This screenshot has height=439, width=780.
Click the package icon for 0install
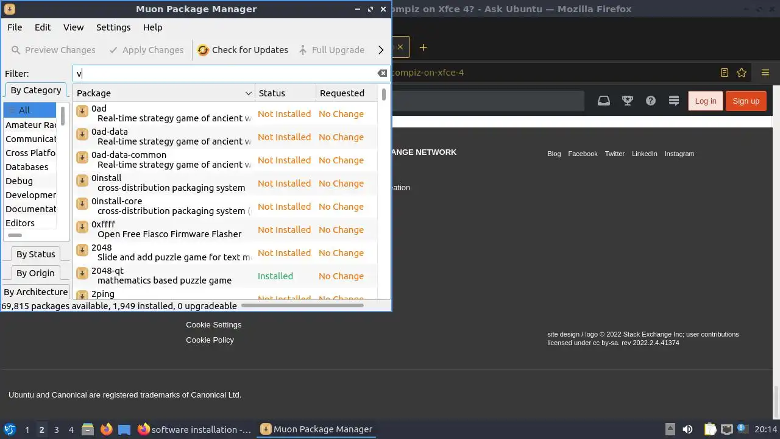click(82, 181)
